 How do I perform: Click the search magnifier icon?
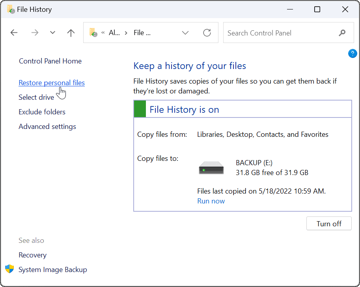point(342,33)
